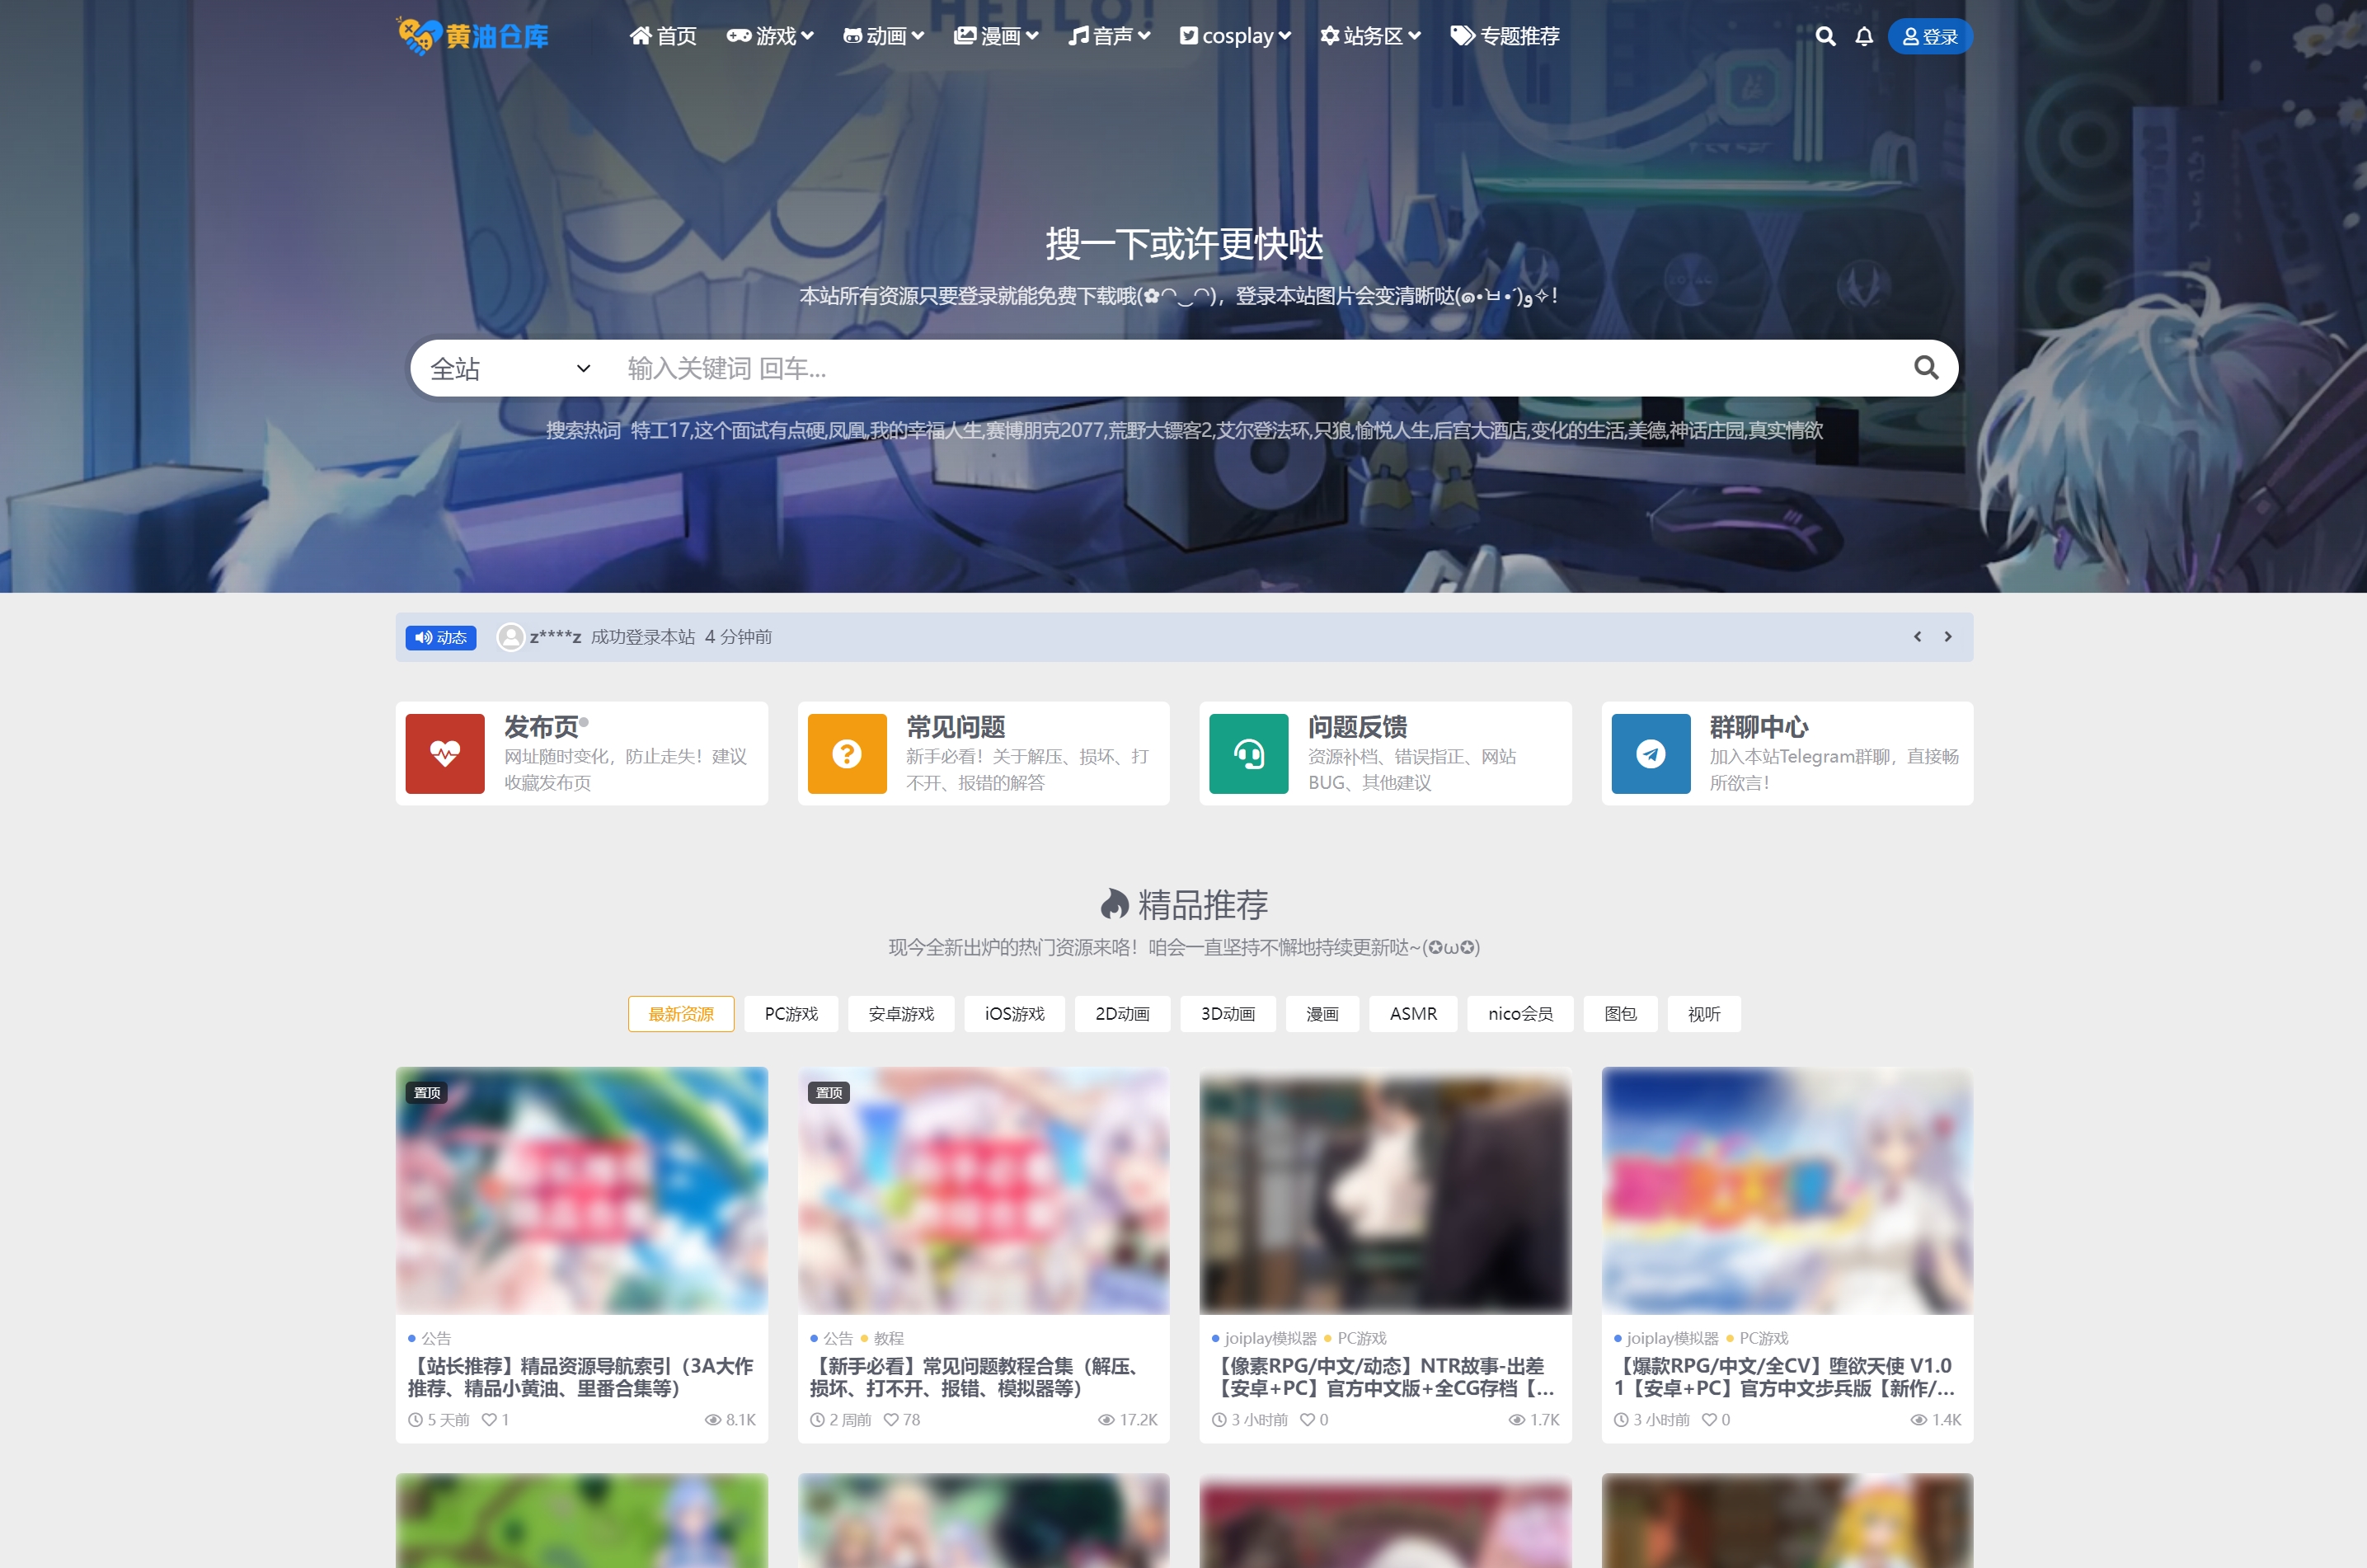Open the 【站长推荐】精品资源导航索引 post title
Viewport: 2367px width, 1568px height.
[x=581, y=1377]
